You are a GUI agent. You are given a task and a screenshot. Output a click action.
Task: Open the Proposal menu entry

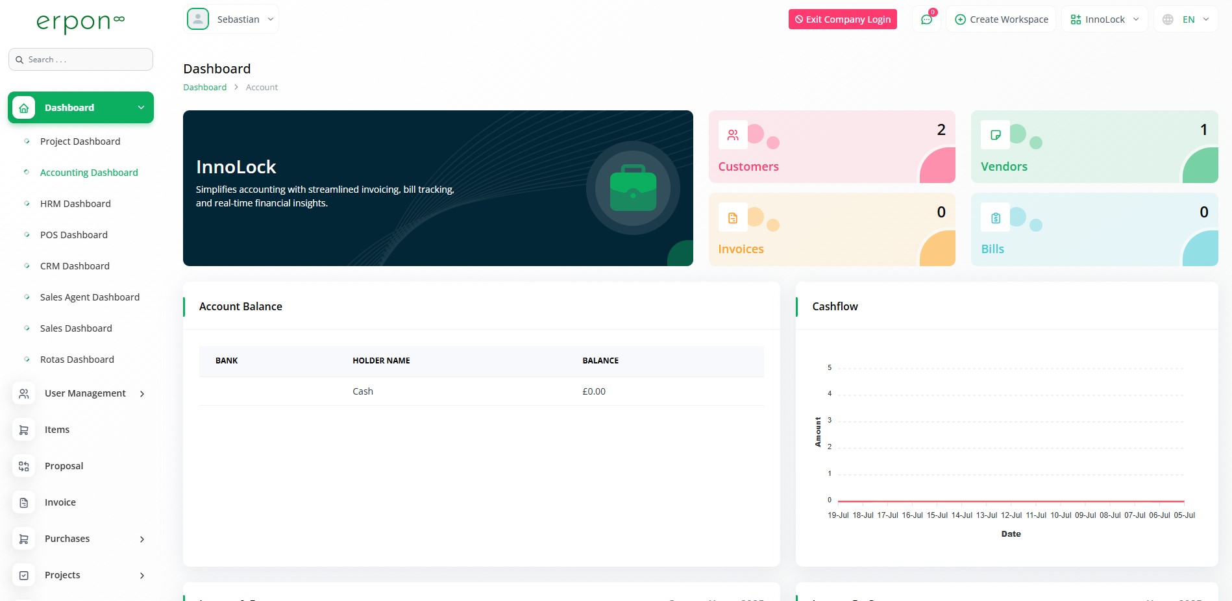pos(64,466)
